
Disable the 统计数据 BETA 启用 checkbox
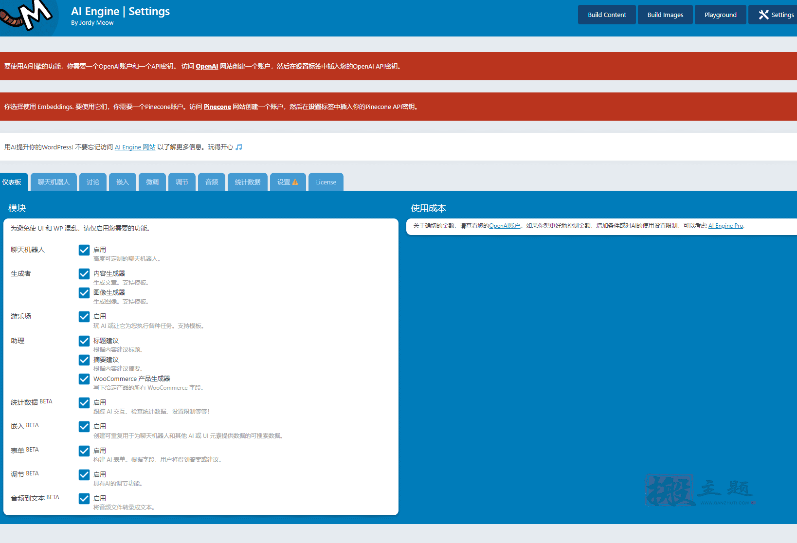[x=84, y=403]
